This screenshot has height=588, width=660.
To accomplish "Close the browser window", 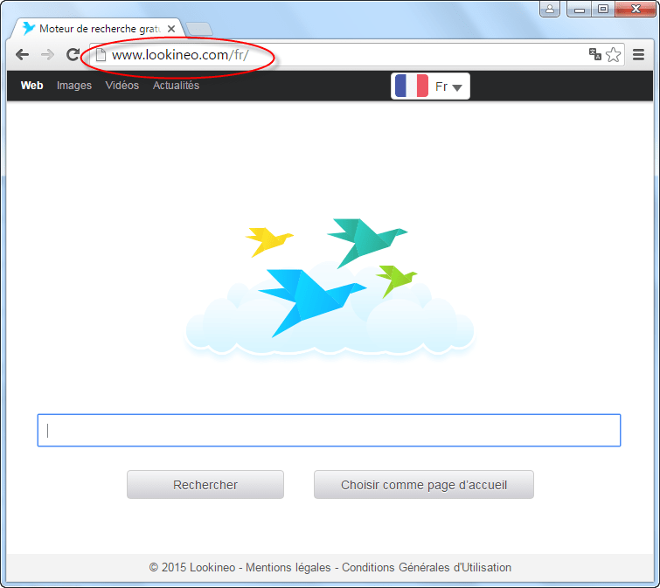I will pyautogui.click(x=636, y=9).
